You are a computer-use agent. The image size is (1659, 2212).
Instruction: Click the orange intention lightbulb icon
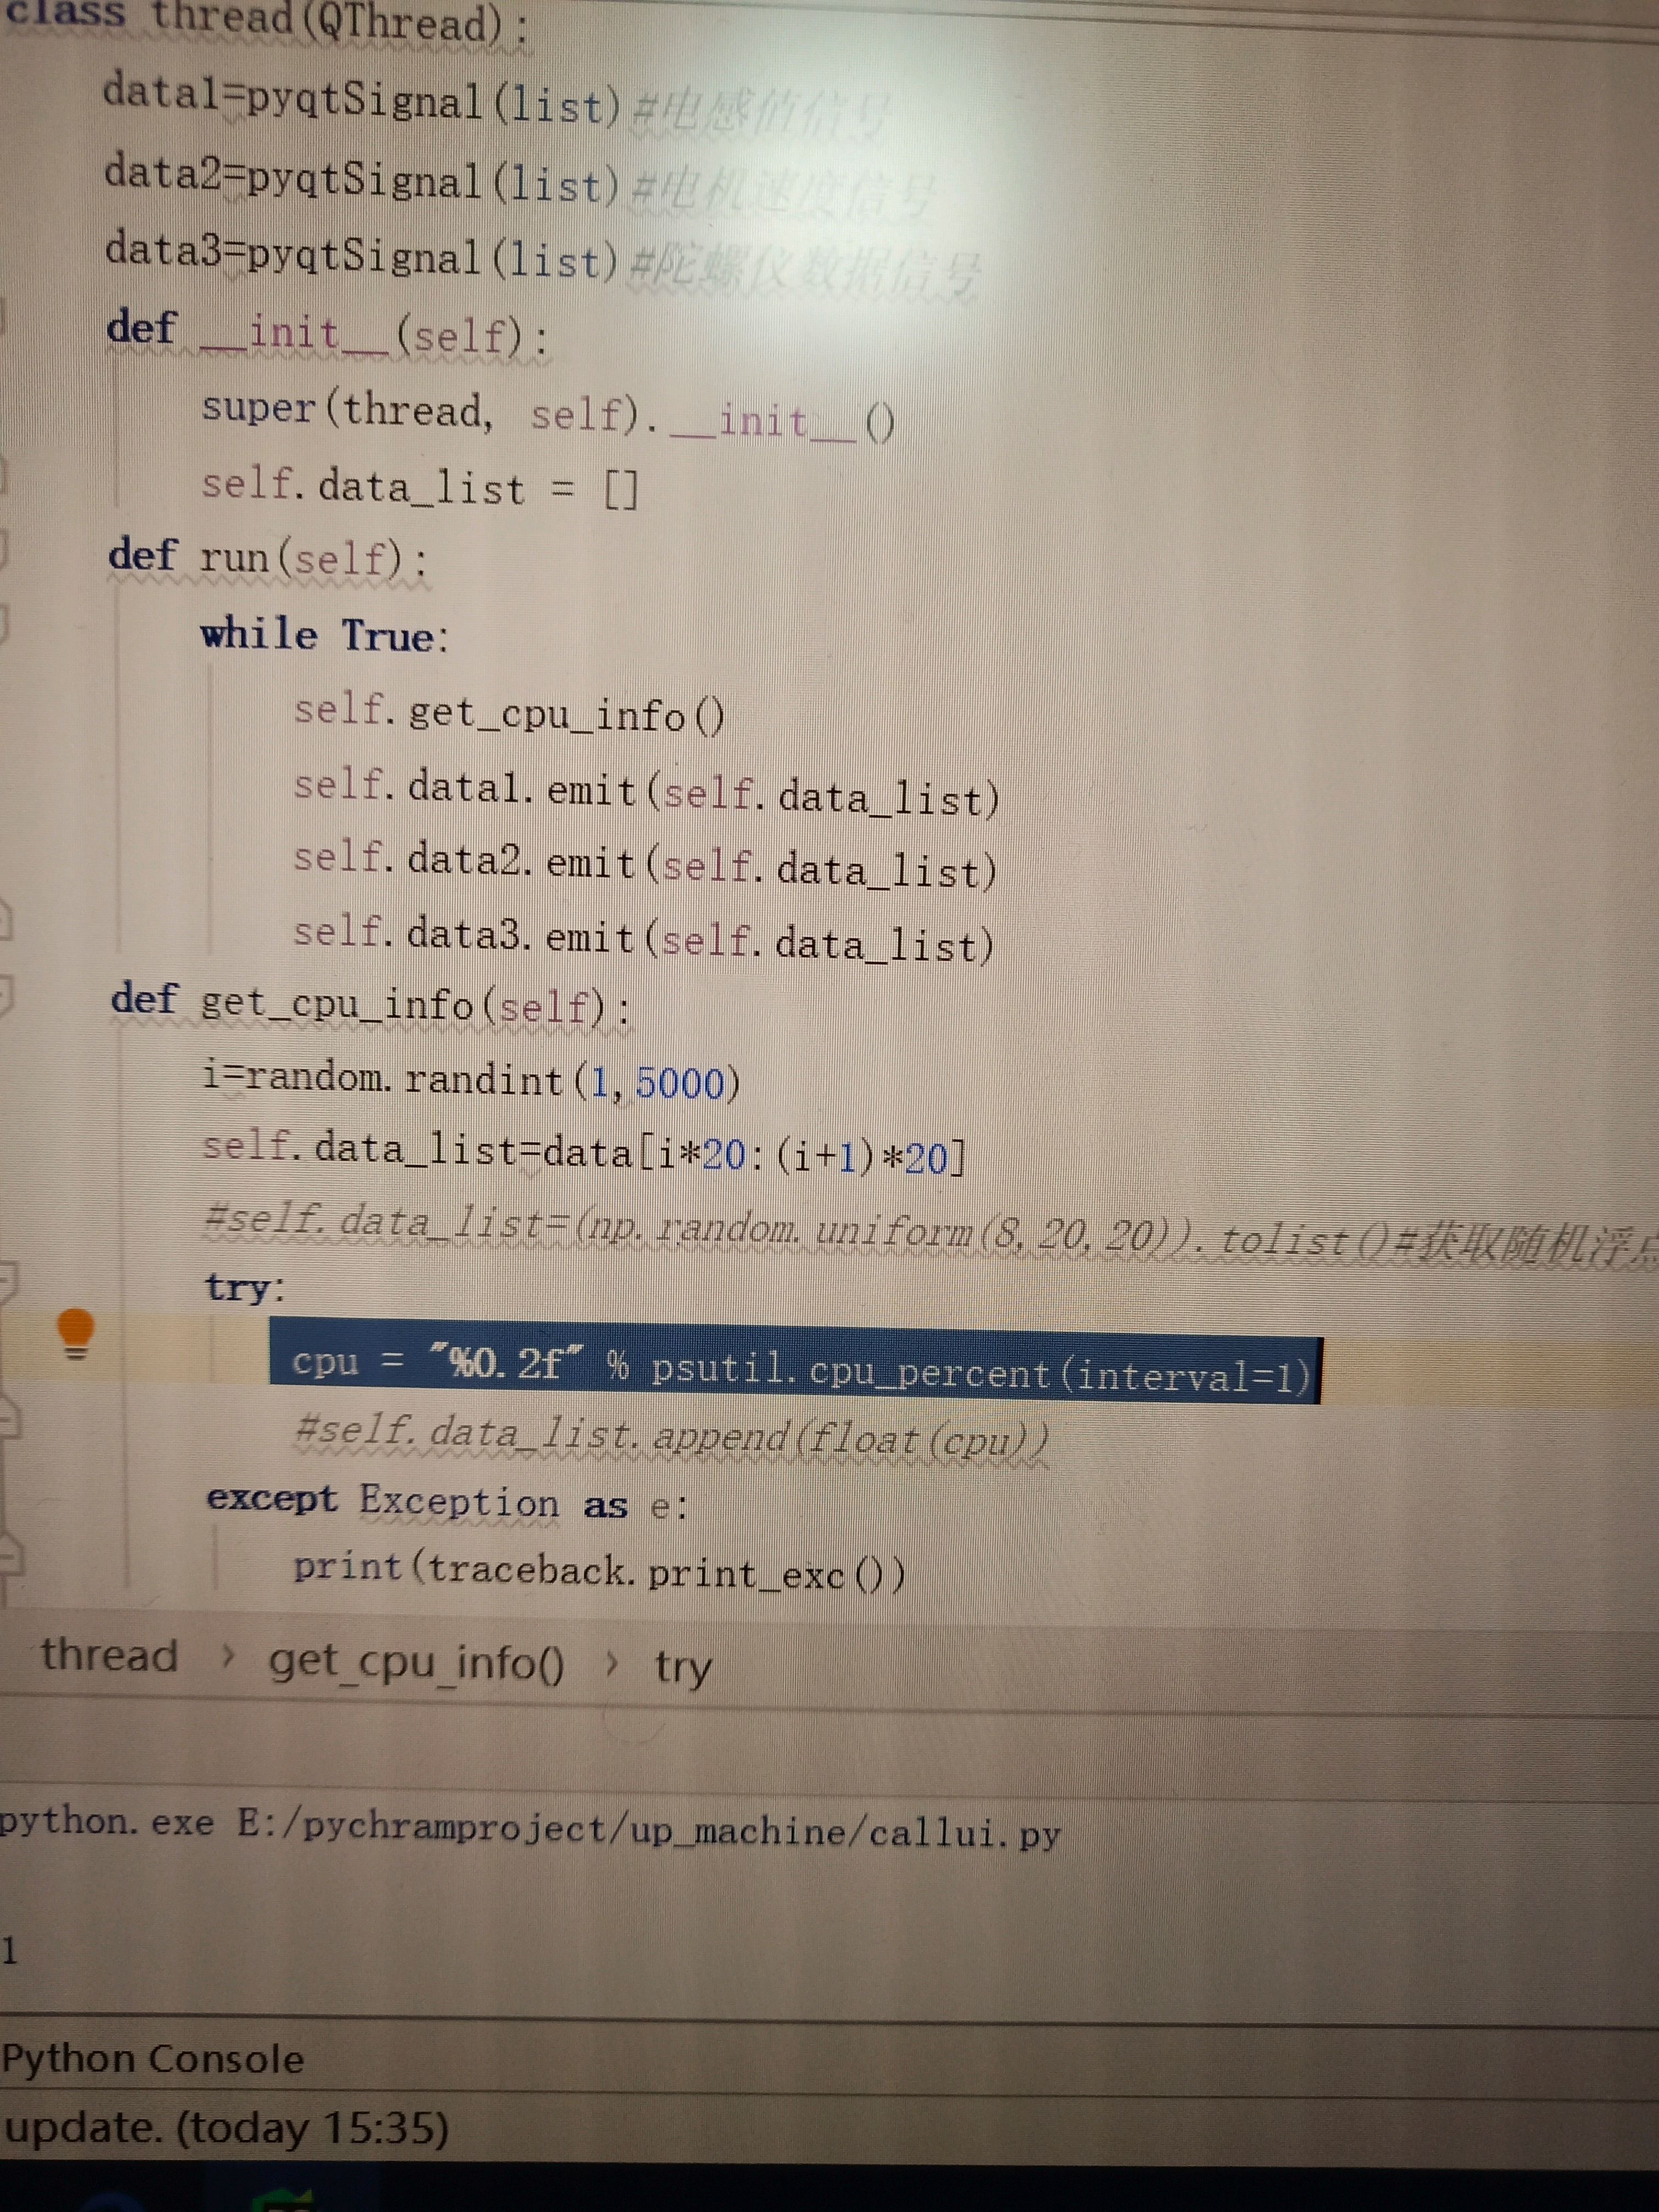[x=76, y=1334]
